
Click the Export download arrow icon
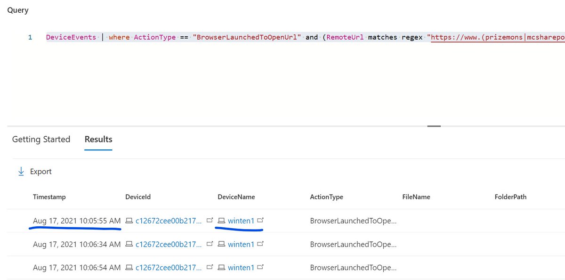pyautogui.click(x=21, y=172)
